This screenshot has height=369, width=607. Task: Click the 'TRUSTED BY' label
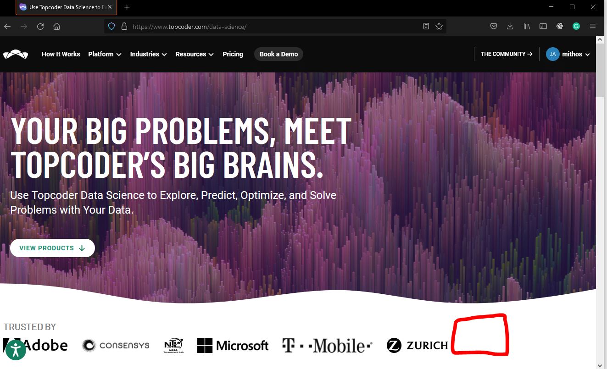tap(30, 327)
